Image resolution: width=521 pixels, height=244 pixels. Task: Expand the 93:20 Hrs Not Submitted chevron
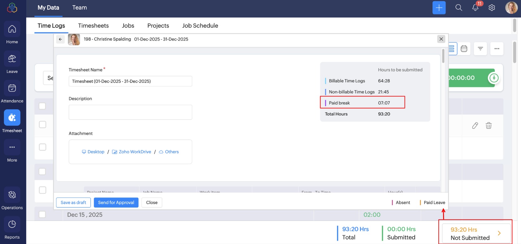[499, 233]
